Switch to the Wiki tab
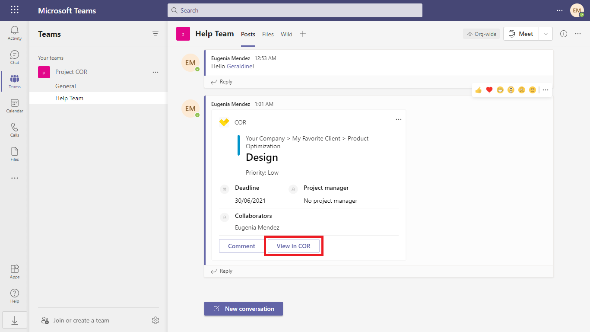Image resolution: width=590 pixels, height=332 pixels. [x=286, y=34]
